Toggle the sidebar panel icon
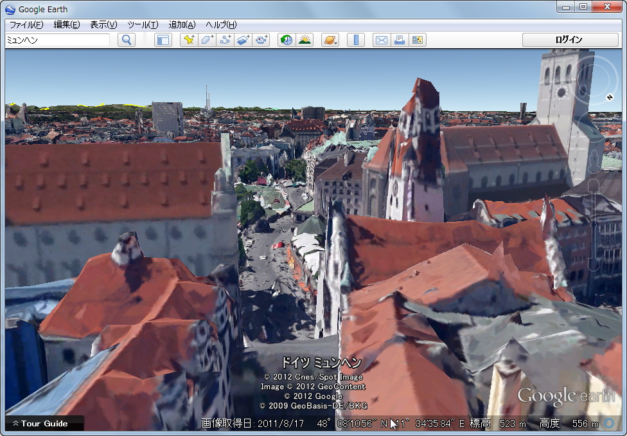Screen dimensions: 627x436 click(163, 40)
